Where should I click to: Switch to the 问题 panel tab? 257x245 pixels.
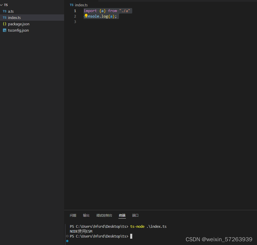pos(73,215)
